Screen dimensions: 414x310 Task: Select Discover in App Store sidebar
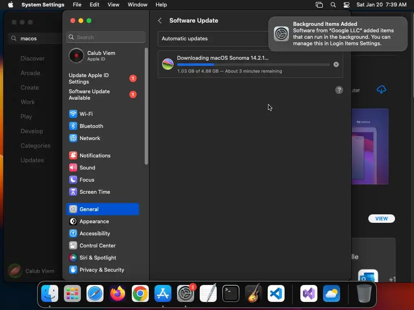coord(32,59)
